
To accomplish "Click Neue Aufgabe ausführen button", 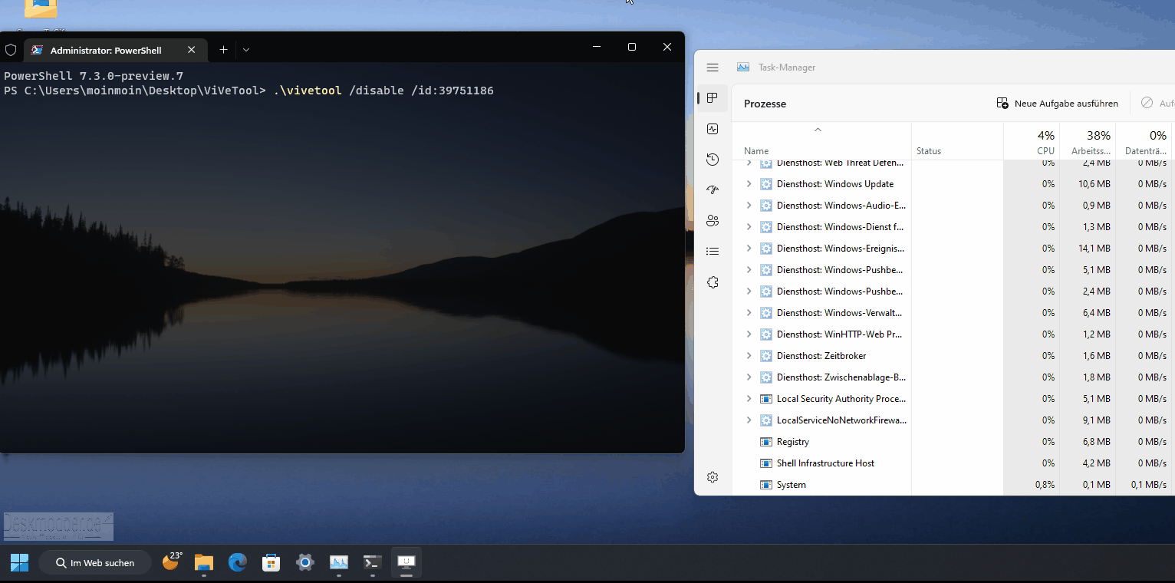I will pos(1057,104).
